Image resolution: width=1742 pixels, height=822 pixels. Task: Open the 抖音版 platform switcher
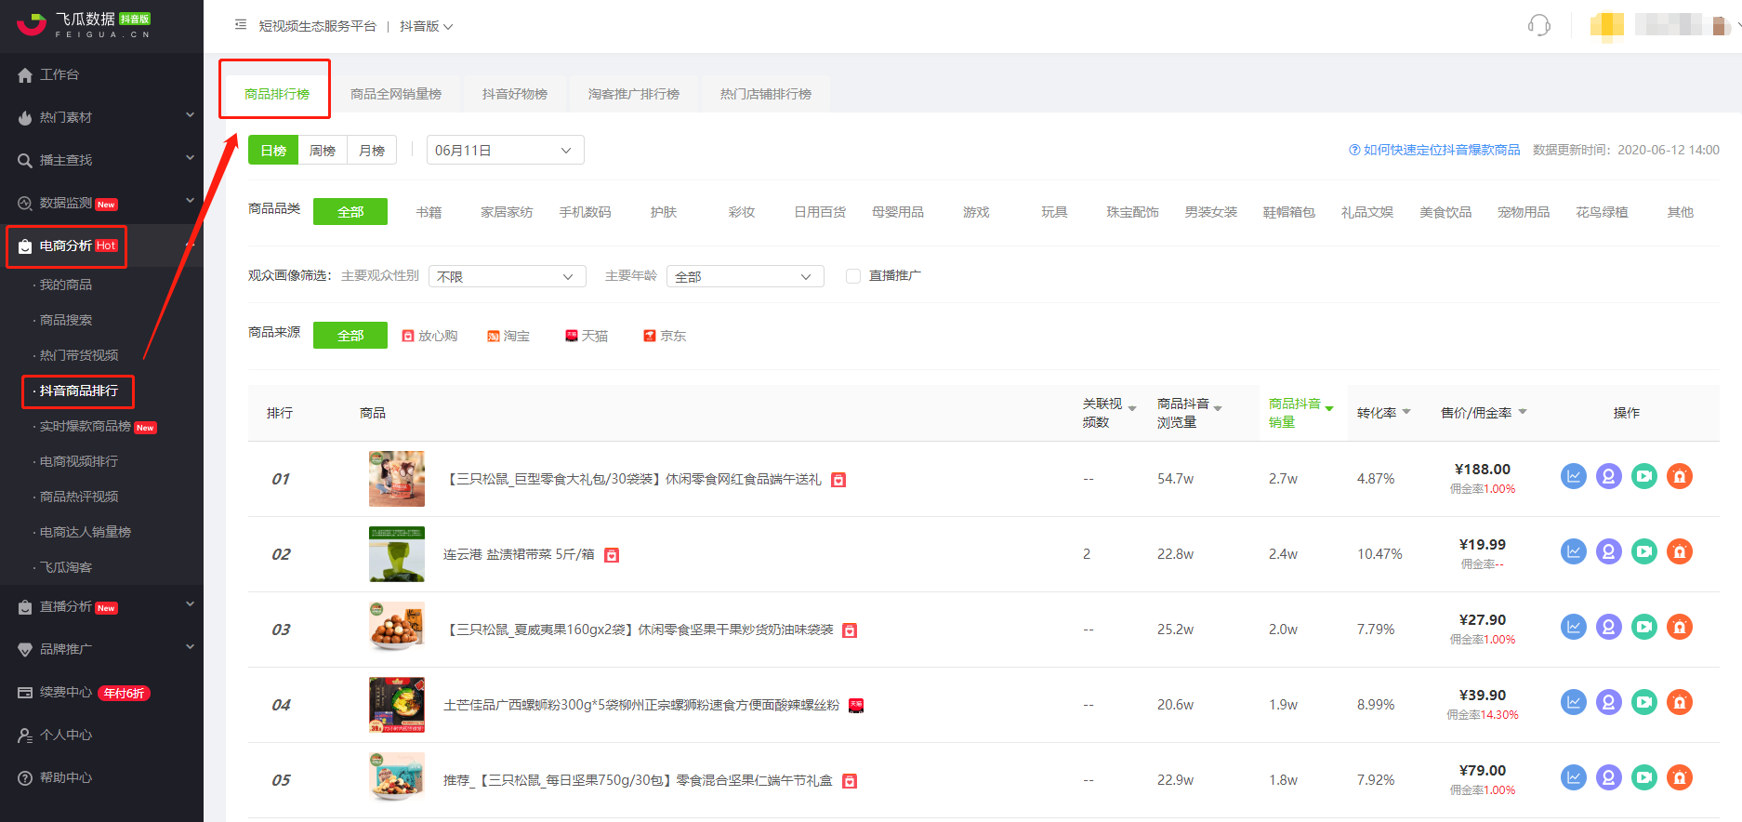tap(426, 26)
